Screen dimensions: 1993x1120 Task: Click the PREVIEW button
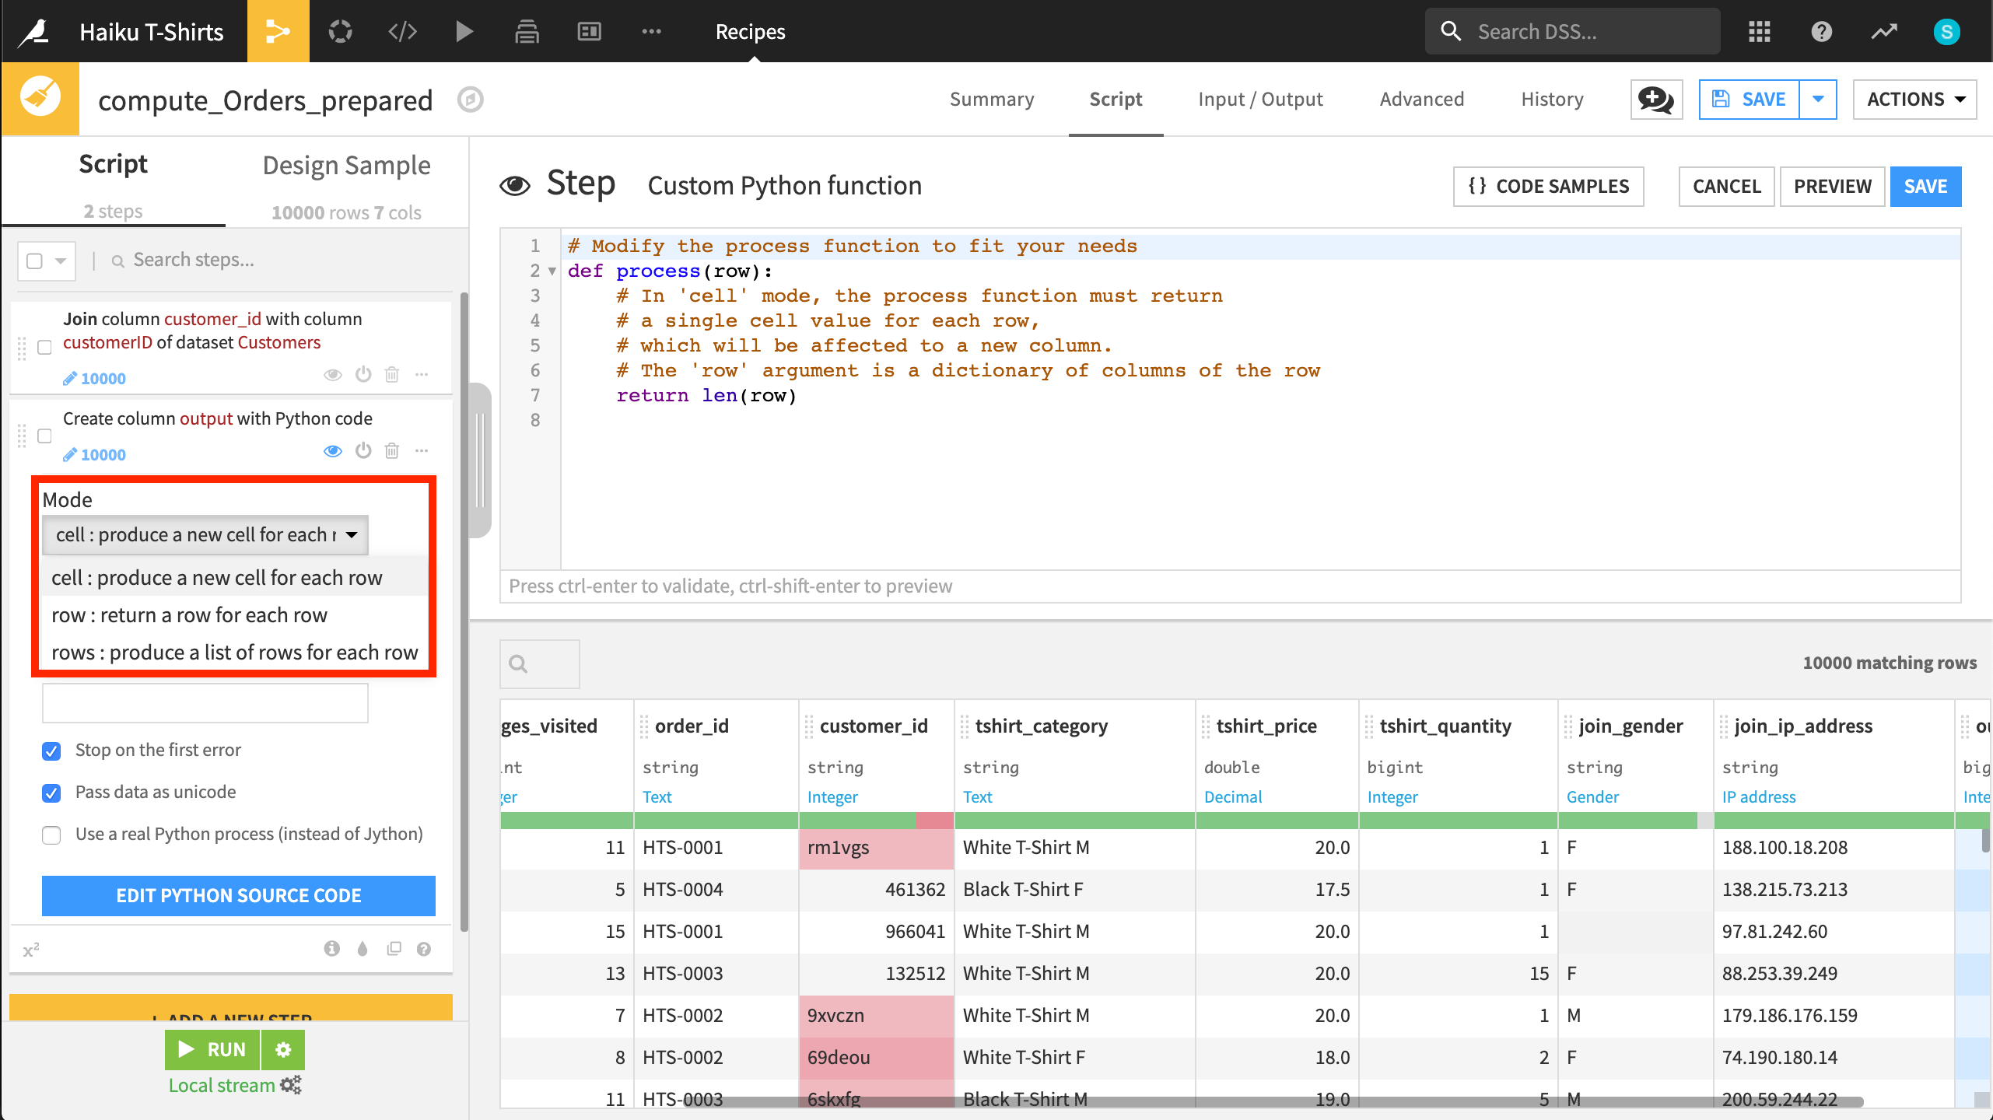tap(1832, 187)
